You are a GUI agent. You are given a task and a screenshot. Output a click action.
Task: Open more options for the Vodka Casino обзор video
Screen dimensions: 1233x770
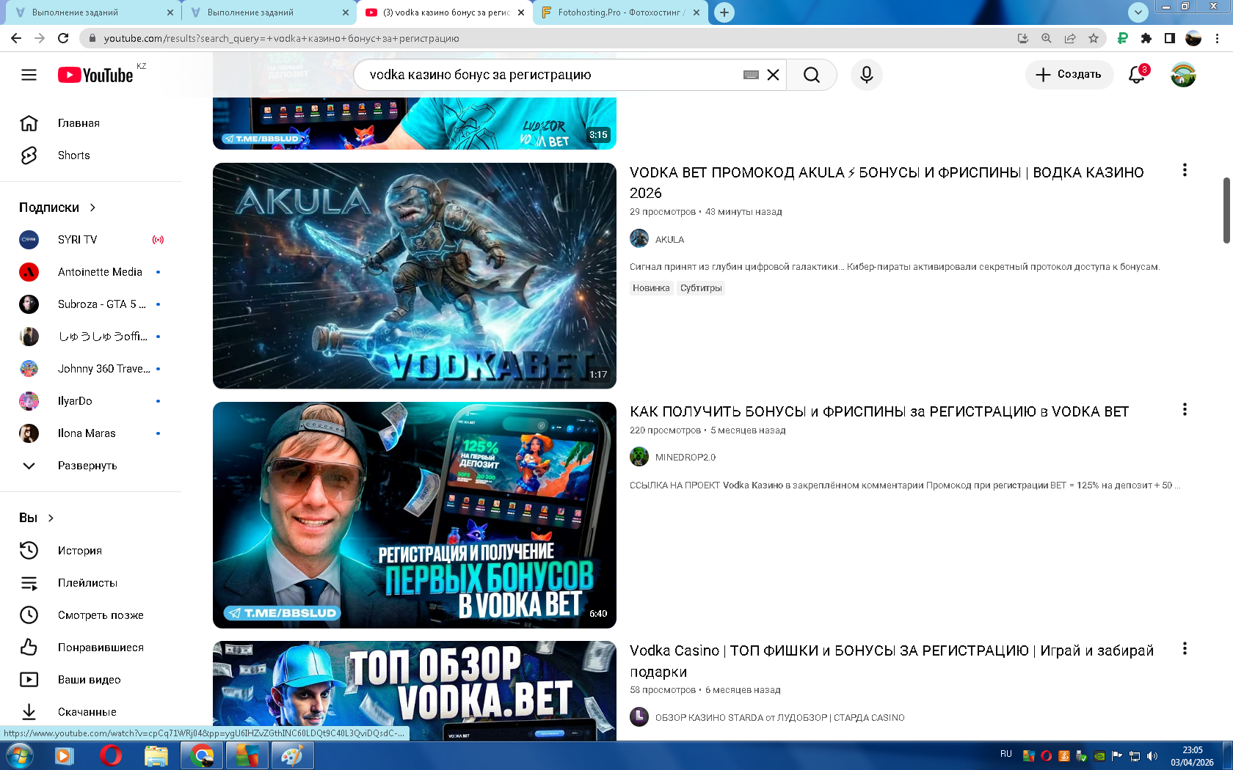point(1185,648)
